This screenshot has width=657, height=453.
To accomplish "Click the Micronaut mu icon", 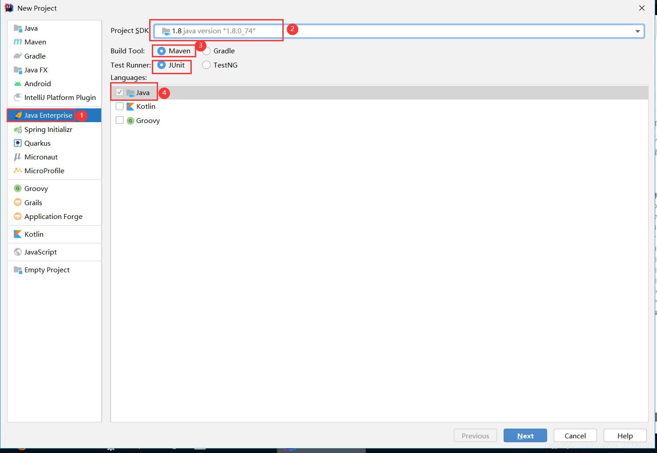I will click(18, 157).
